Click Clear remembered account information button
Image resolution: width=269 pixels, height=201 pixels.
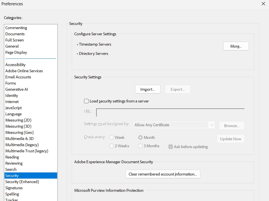pyautogui.click(x=163, y=174)
